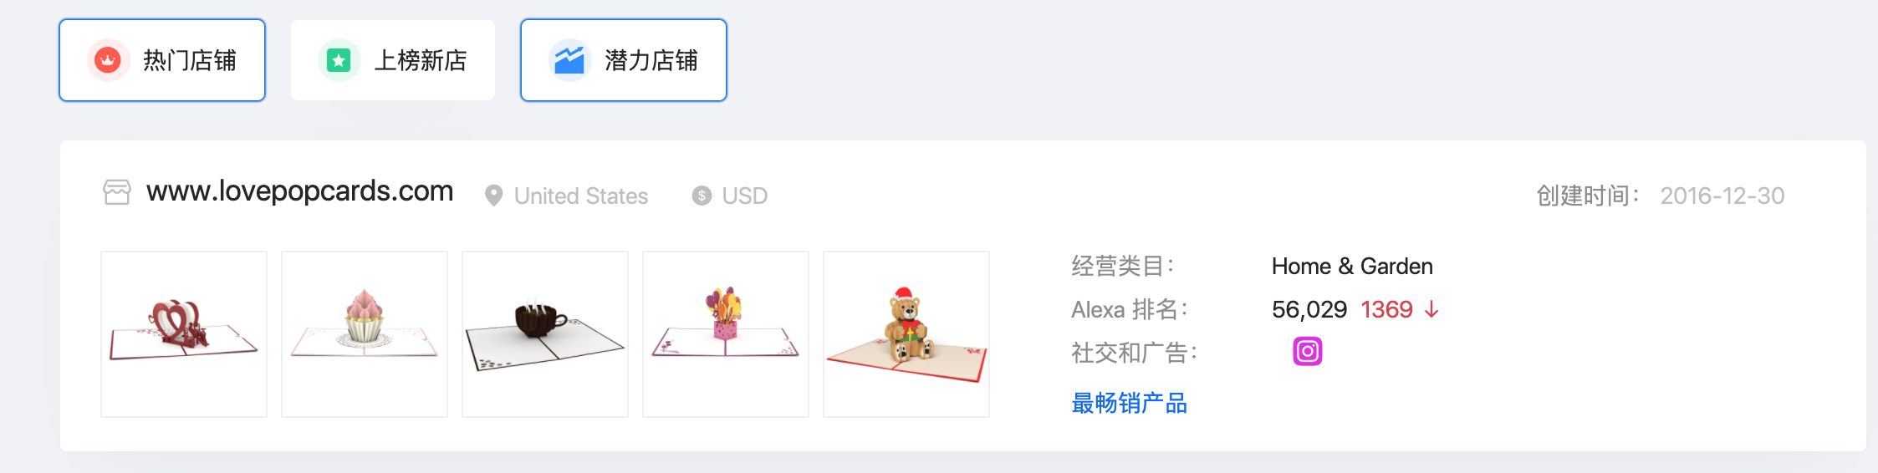Switch to the 上榜新店 tab

pyautogui.click(x=393, y=60)
